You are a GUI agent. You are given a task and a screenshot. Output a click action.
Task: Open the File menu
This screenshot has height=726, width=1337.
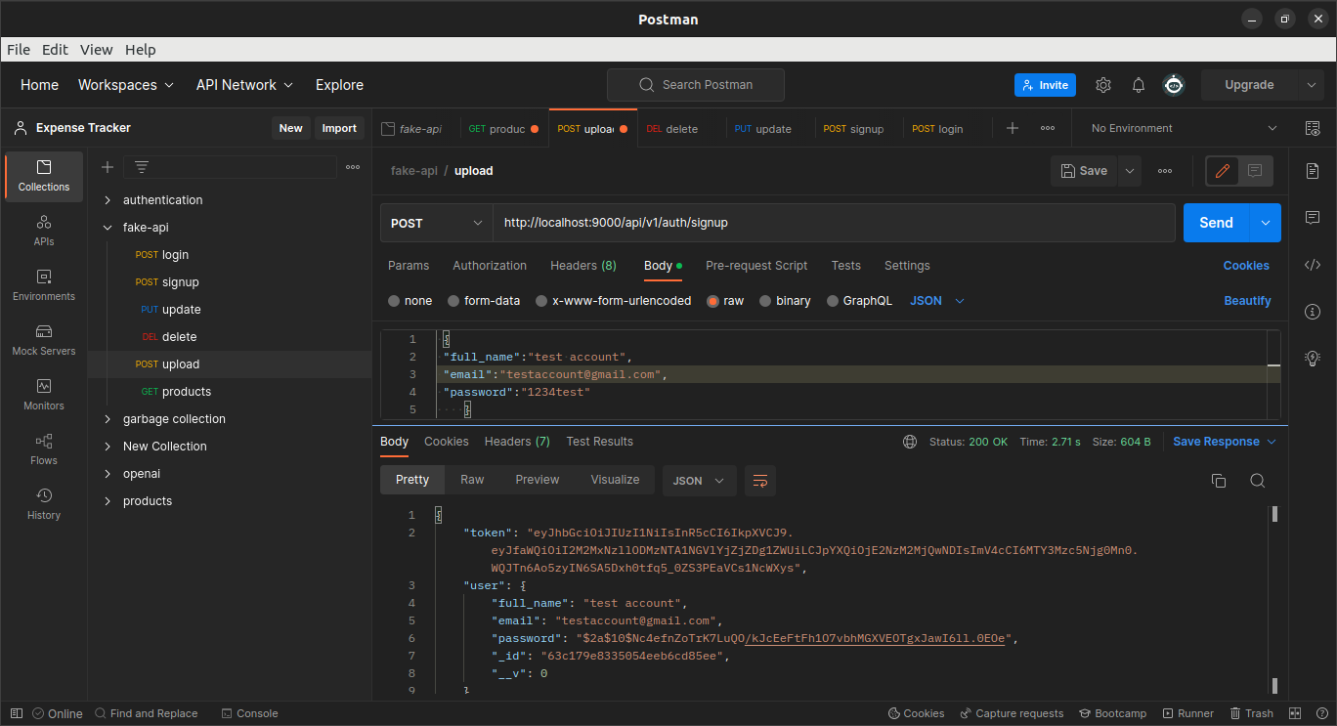19,50
